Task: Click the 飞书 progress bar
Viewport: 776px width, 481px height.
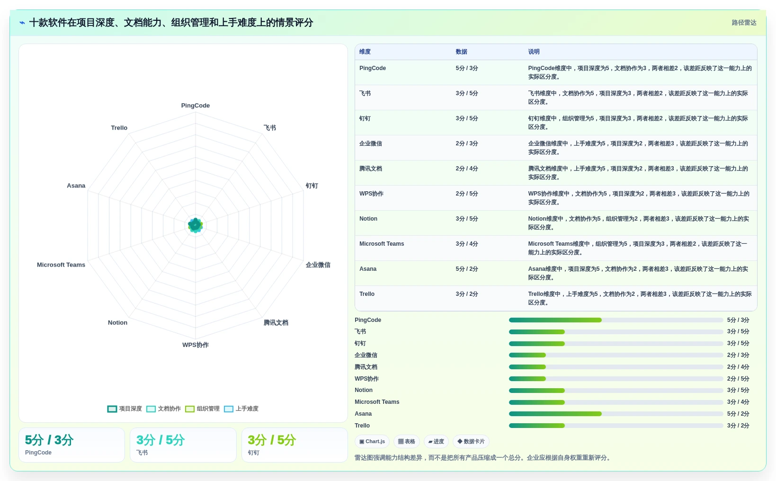Action: (x=616, y=332)
